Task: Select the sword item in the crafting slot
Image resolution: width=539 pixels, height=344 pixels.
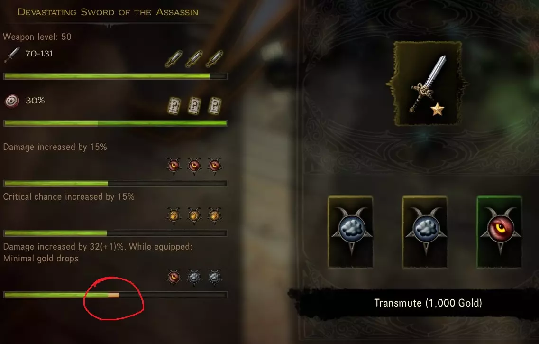Action: [427, 83]
